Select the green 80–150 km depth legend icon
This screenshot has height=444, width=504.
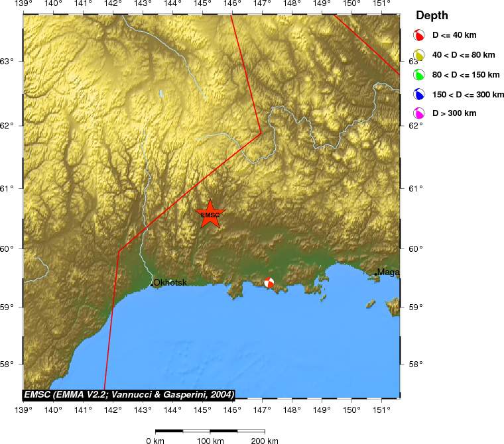click(419, 75)
